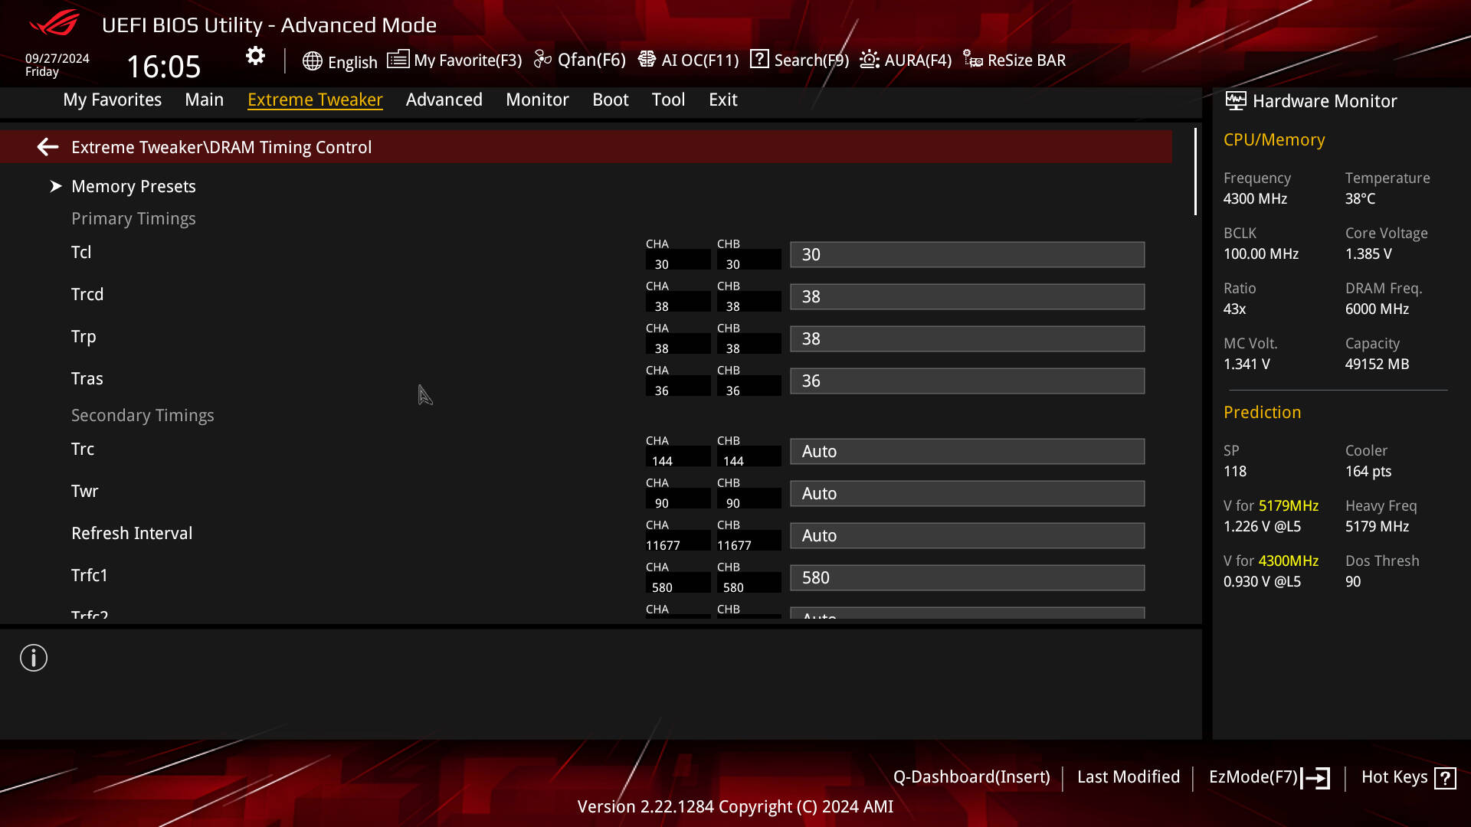Toggle ReSize BAR icon
Screen dimensions: 1471x827
pyautogui.click(x=973, y=60)
